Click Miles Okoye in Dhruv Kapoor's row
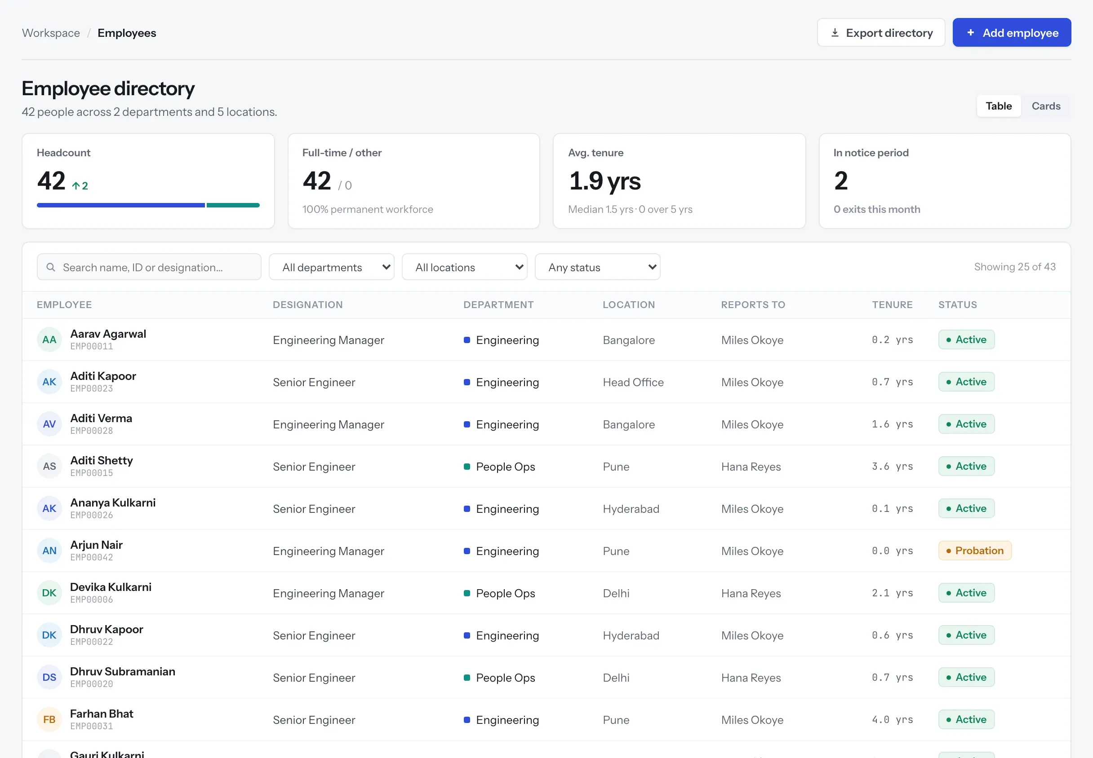The width and height of the screenshot is (1093, 758). click(752, 635)
